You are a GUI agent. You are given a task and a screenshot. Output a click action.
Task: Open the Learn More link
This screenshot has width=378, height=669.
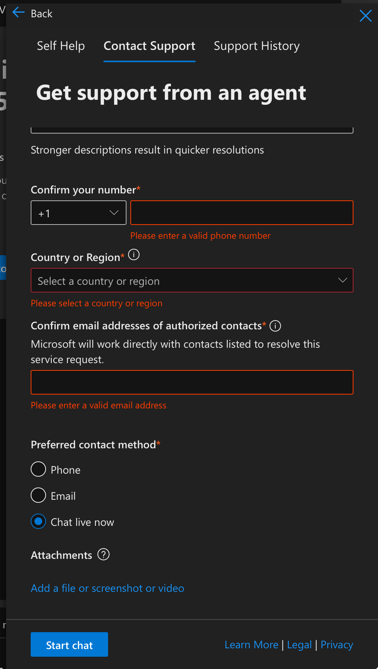(251, 645)
